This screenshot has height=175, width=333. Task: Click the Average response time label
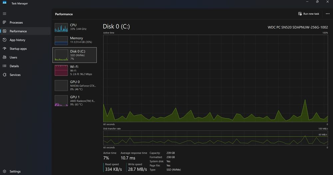(134, 153)
